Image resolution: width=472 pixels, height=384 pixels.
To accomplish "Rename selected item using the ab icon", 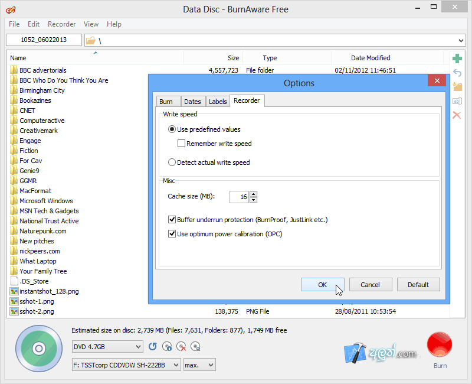I will [x=457, y=100].
